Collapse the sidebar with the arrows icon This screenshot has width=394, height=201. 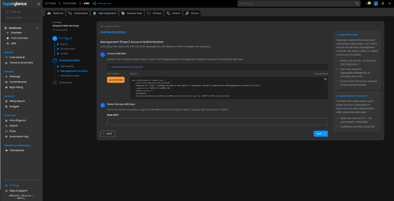coord(39,4)
